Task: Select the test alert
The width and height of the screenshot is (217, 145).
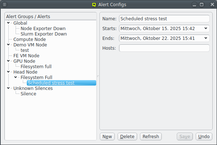Action: pos(25,50)
